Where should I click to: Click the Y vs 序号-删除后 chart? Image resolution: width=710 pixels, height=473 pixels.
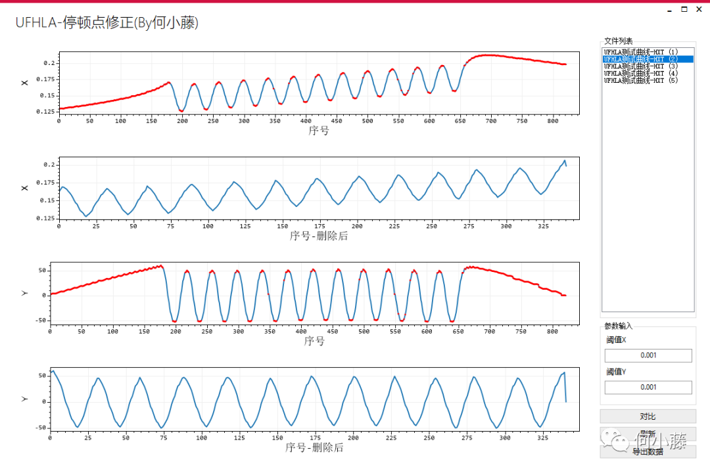click(315, 399)
